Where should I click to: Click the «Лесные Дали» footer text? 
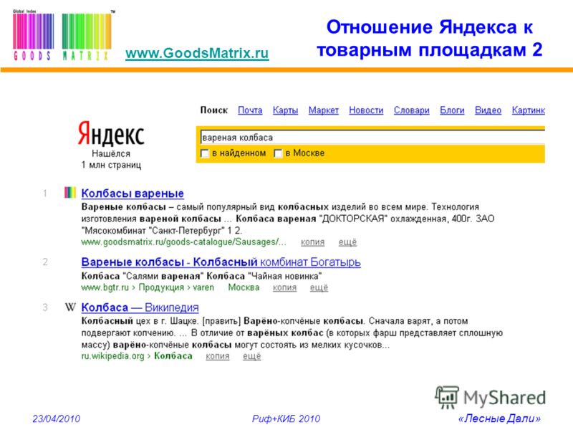tap(499, 419)
